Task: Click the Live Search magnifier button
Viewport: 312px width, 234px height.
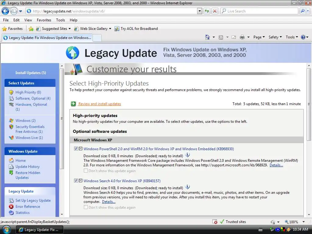Action: [x=303, y=11]
